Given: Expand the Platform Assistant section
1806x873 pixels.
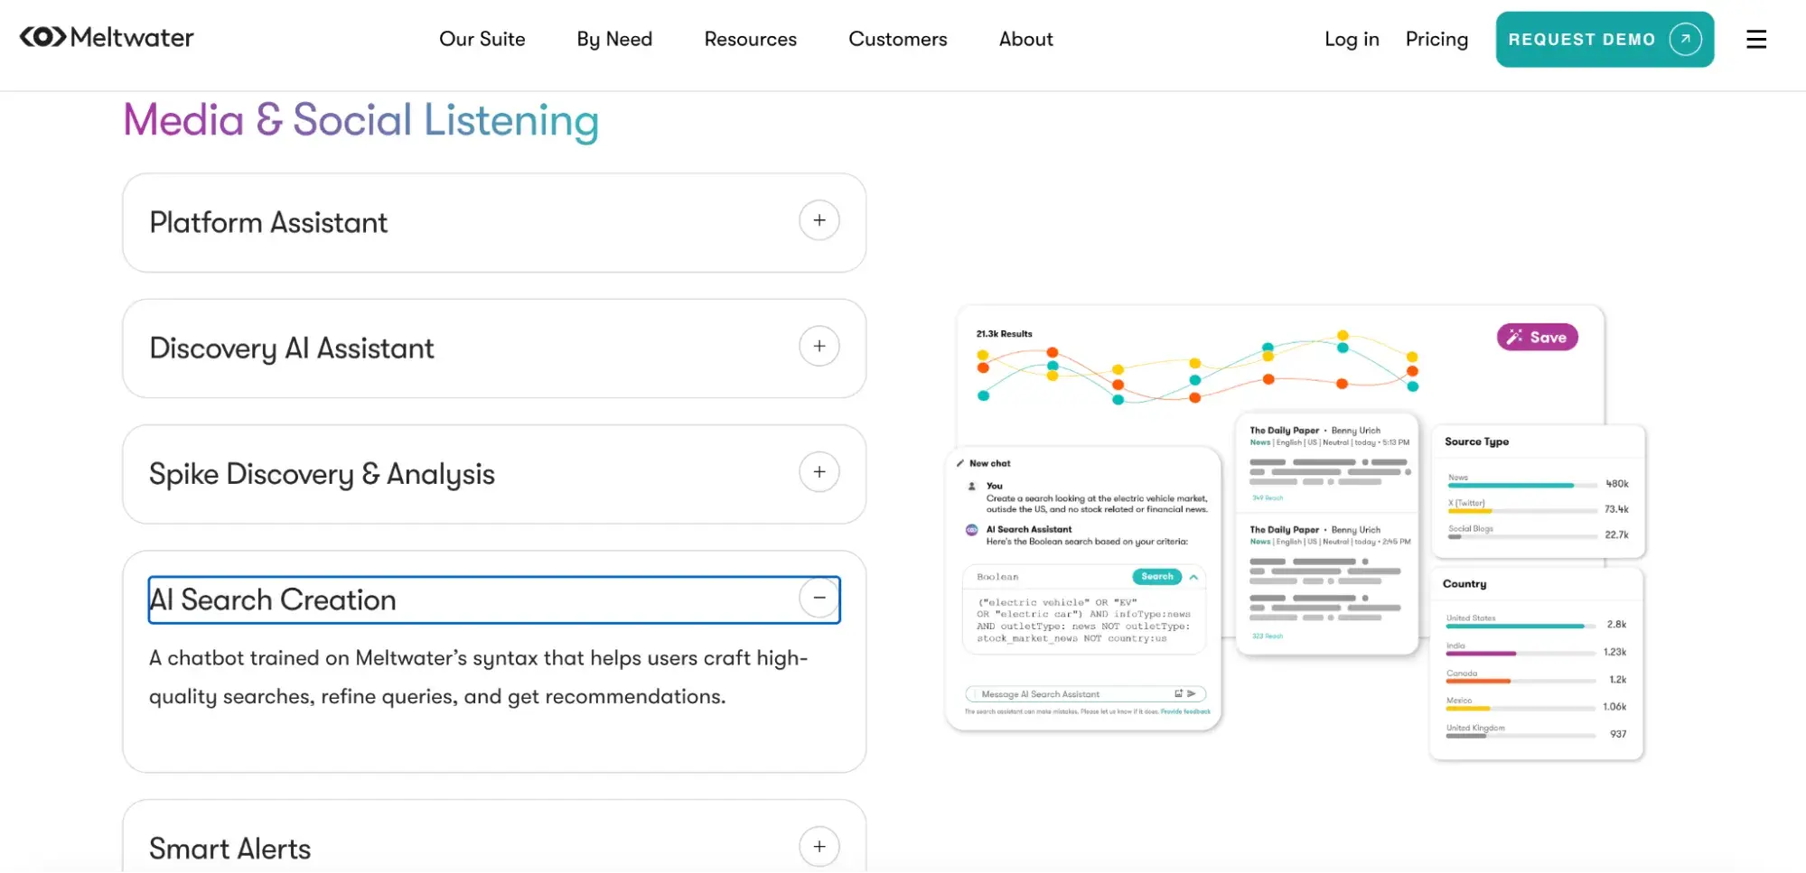Looking at the screenshot, I should (x=268, y=222).
